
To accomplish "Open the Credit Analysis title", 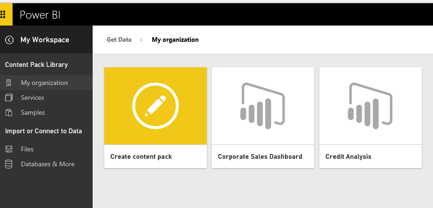I will tap(348, 157).
